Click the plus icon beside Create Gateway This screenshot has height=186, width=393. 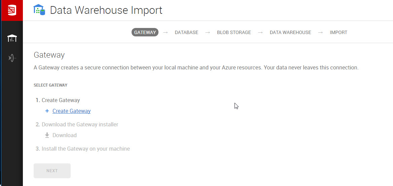coord(47,111)
